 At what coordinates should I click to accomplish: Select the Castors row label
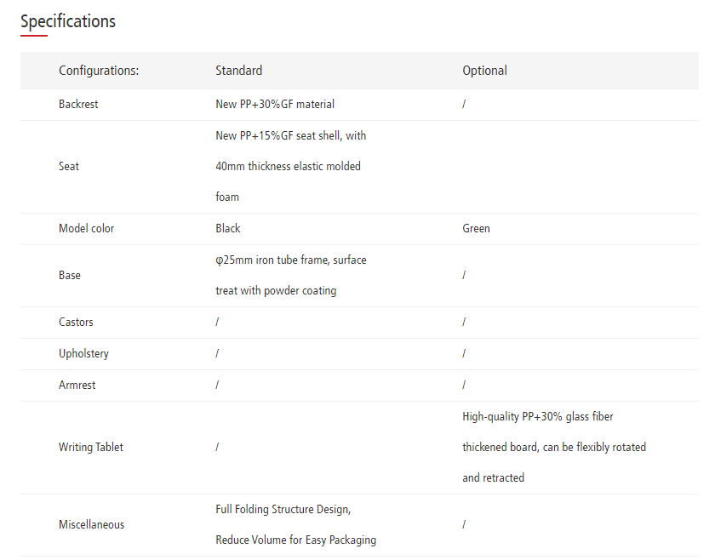(x=76, y=322)
